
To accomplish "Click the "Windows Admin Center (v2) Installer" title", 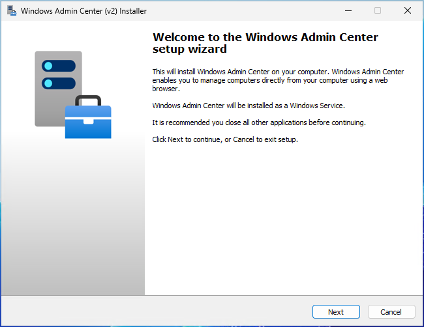I will 83,11.
